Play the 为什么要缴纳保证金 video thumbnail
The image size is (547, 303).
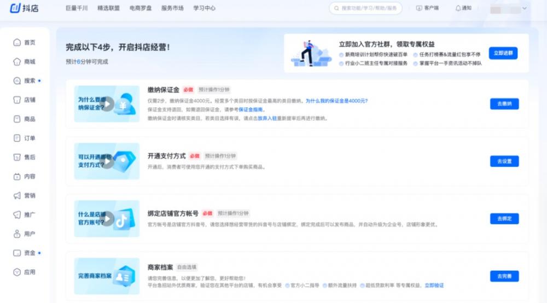[107, 104]
